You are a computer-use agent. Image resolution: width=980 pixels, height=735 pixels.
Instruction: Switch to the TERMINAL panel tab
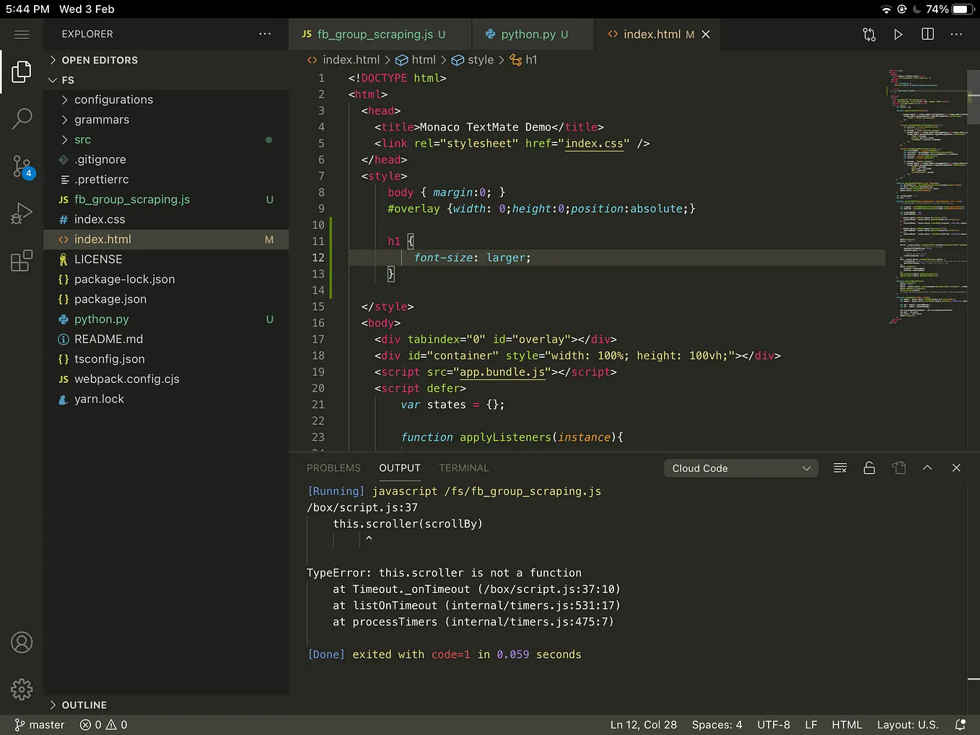pos(463,468)
